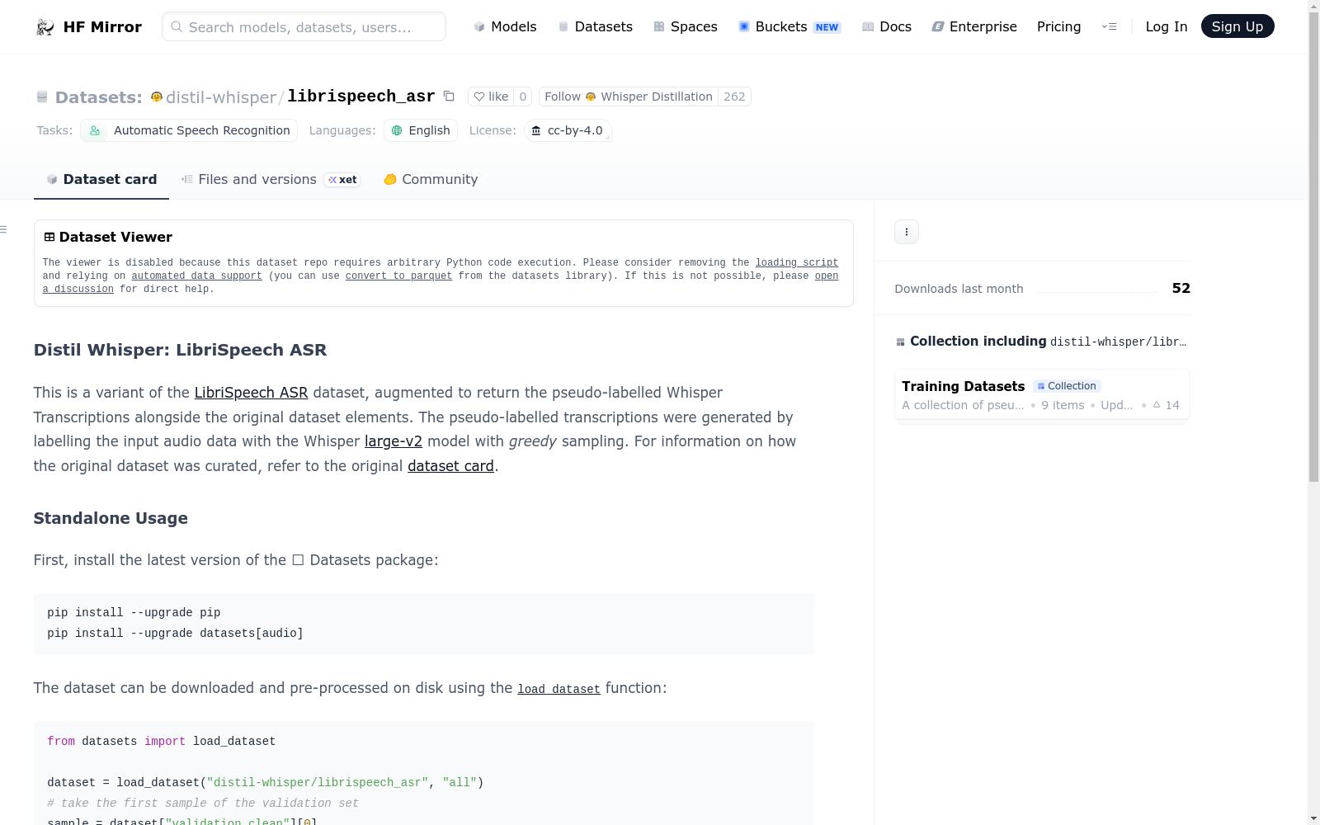Click the Standalone Usage heading
This screenshot has height=825, width=1320.
[111, 518]
